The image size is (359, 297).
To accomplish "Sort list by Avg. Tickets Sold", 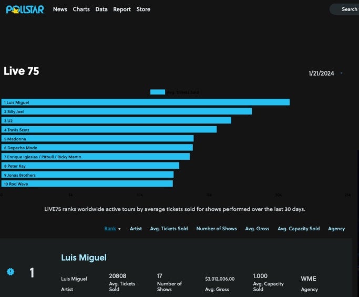I will click(169, 229).
